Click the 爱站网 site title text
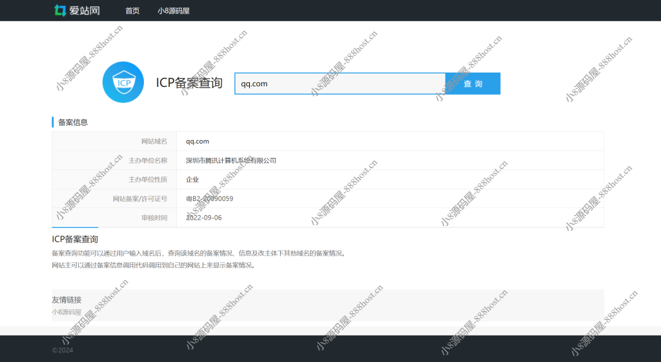661x362 pixels. (85, 10)
